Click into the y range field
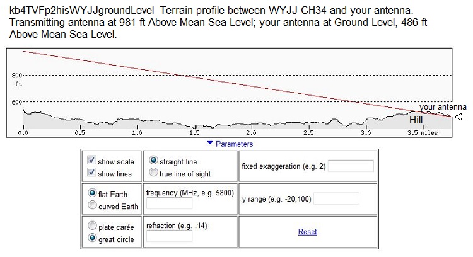The image size is (473, 257). pyautogui.click(x=336, y=199)
